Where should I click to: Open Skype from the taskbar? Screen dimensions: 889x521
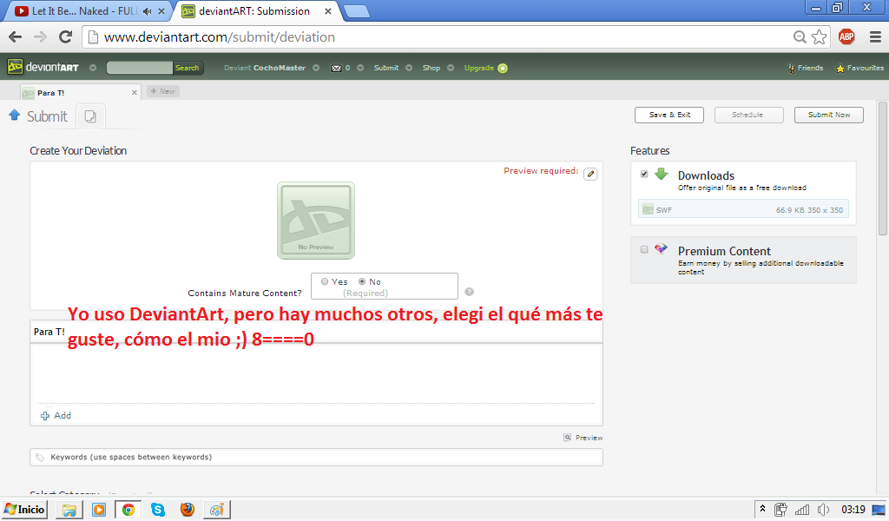pyautogui.click(x=158, y=510)
